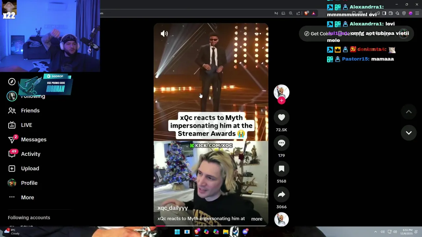
Task: Click the install app icon in address bar
Action: (283, 13)
